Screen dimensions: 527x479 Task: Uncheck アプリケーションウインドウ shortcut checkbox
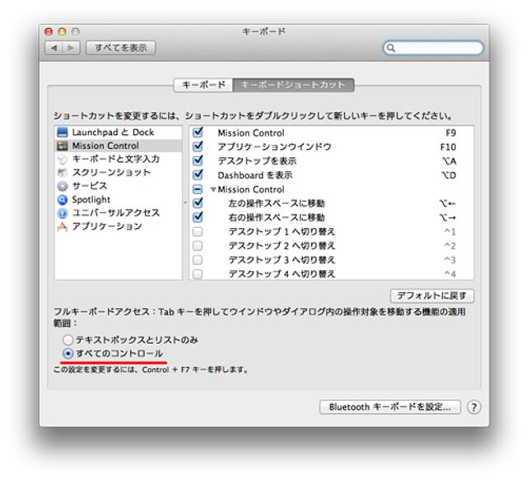pyautogui.click(x=198, y=146)
